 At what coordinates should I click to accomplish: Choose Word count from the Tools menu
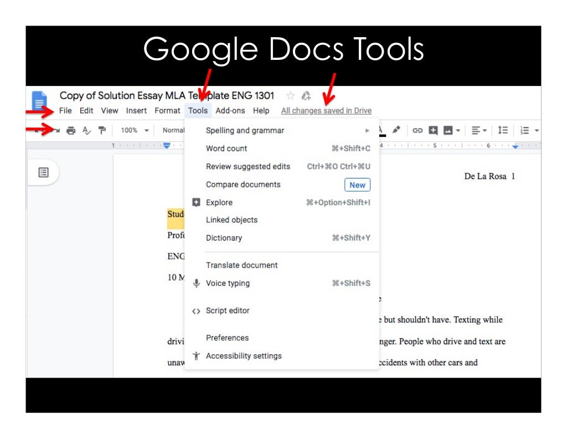pos(282,149)
